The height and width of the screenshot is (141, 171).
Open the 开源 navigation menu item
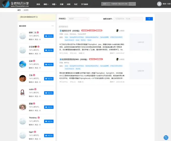pos(61,4)
